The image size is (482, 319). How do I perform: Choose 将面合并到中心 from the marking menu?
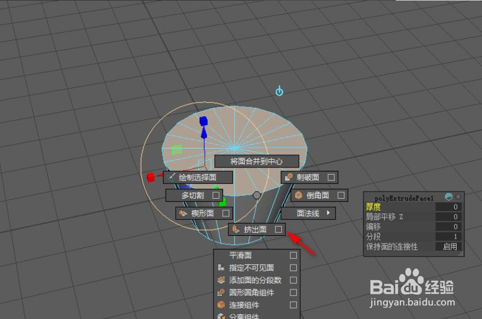(x=257, y=162)
